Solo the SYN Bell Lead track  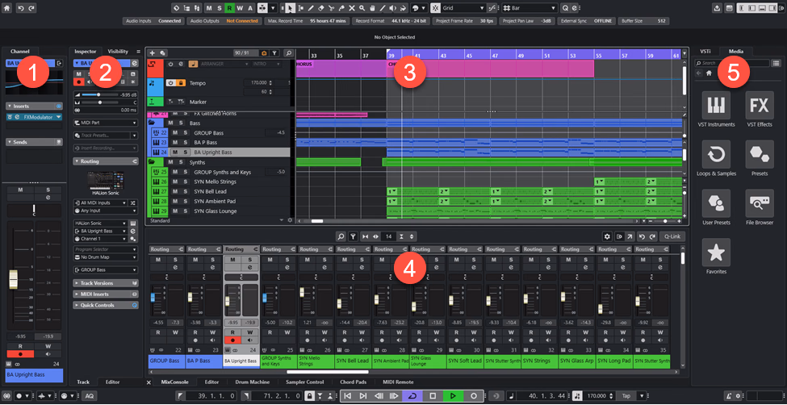pos(185,192)
